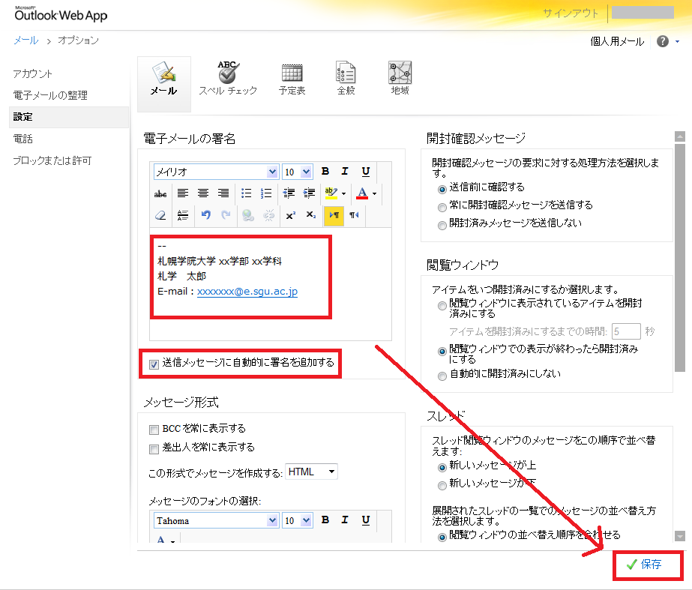The image size is (692, 590).
Task: Enable always show BCC checkbox
Action: [154, 430]
